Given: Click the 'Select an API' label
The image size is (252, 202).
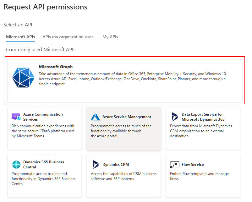Looking at the screenshot, I should (18, 25).
